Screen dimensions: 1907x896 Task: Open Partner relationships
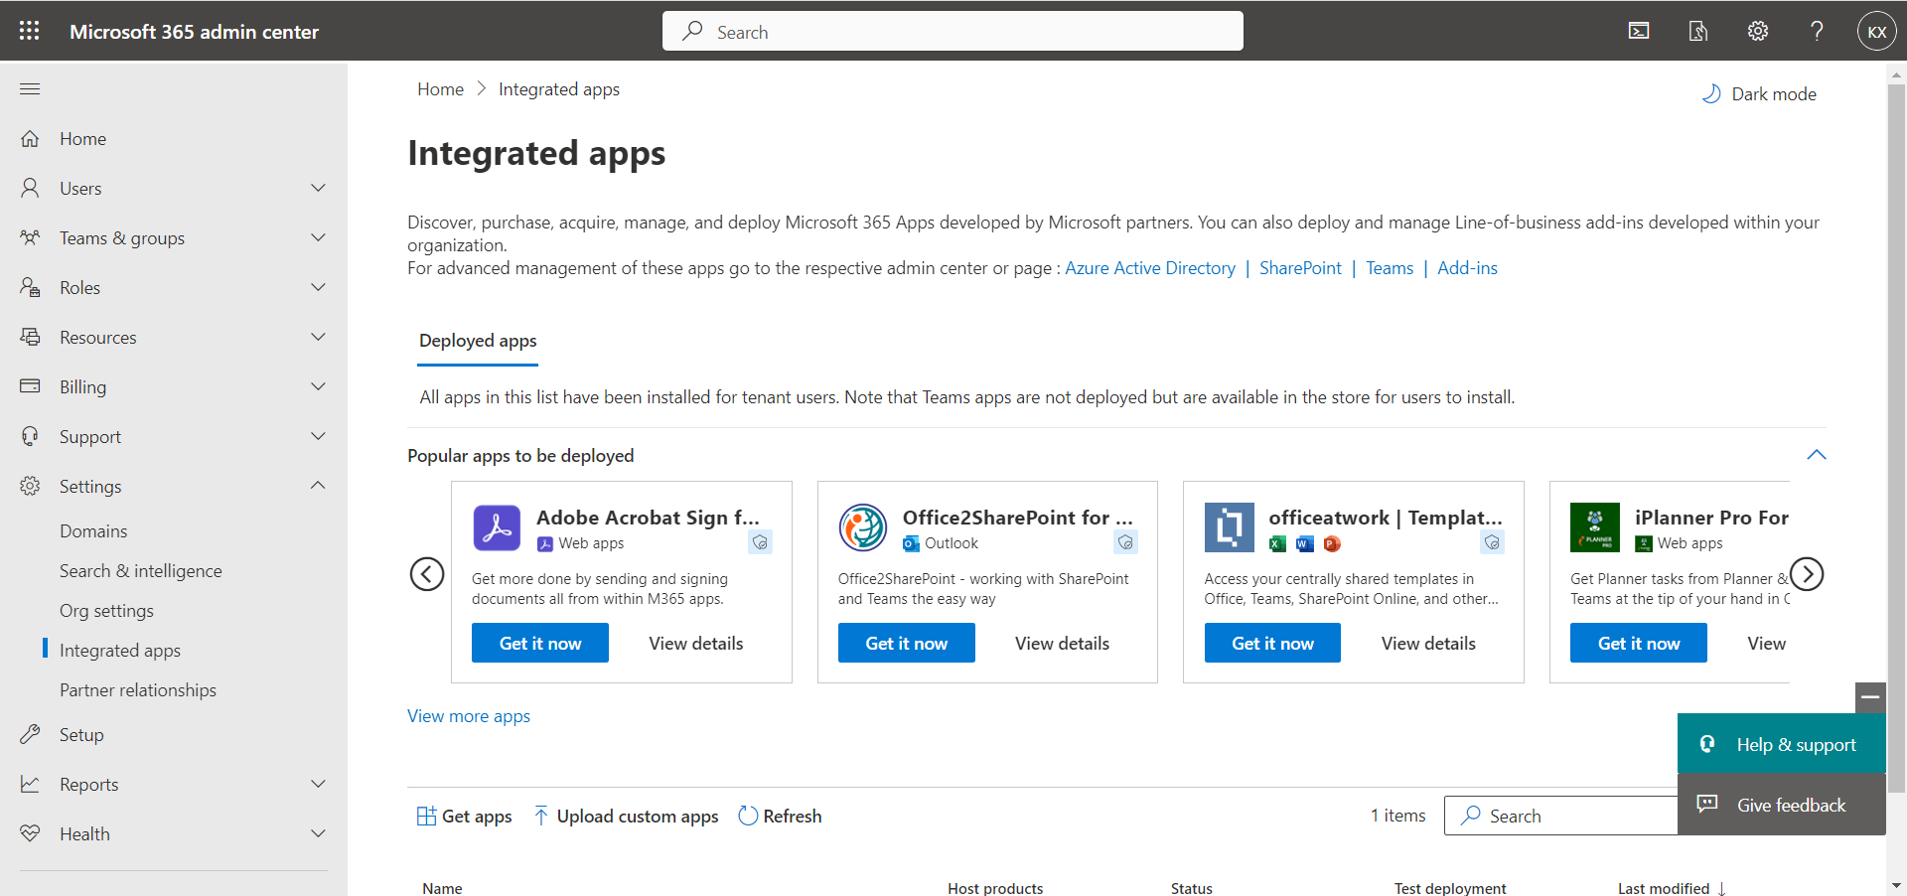point(138,690)
